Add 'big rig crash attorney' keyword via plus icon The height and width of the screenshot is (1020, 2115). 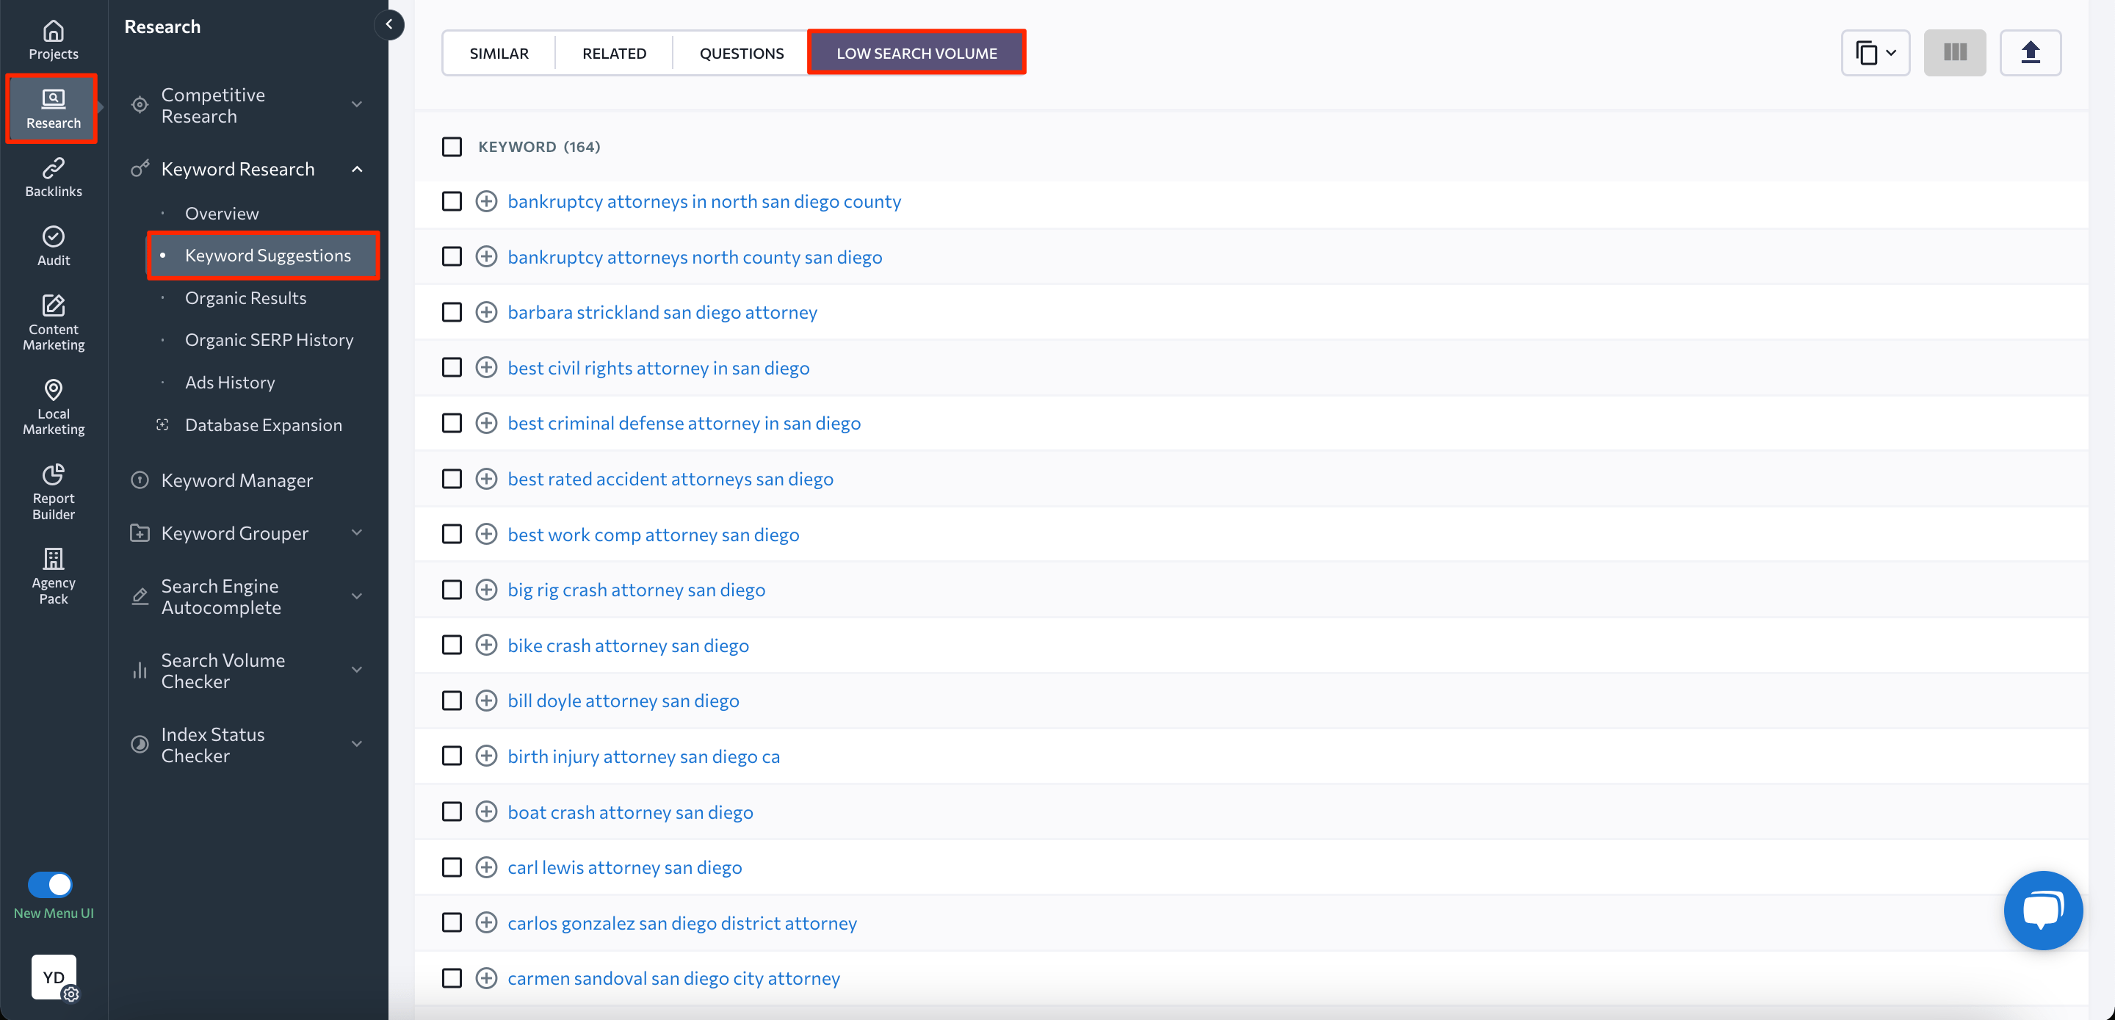(x=486, y=590)
